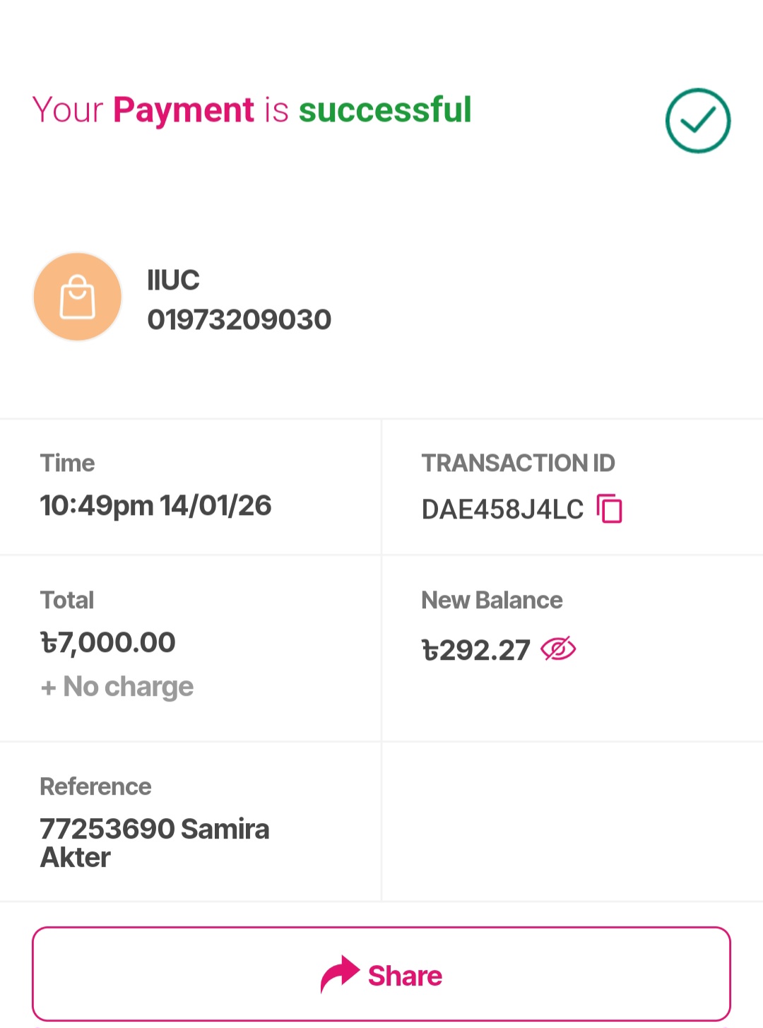Select the merchant name IIUC

(x=173, y=280)
